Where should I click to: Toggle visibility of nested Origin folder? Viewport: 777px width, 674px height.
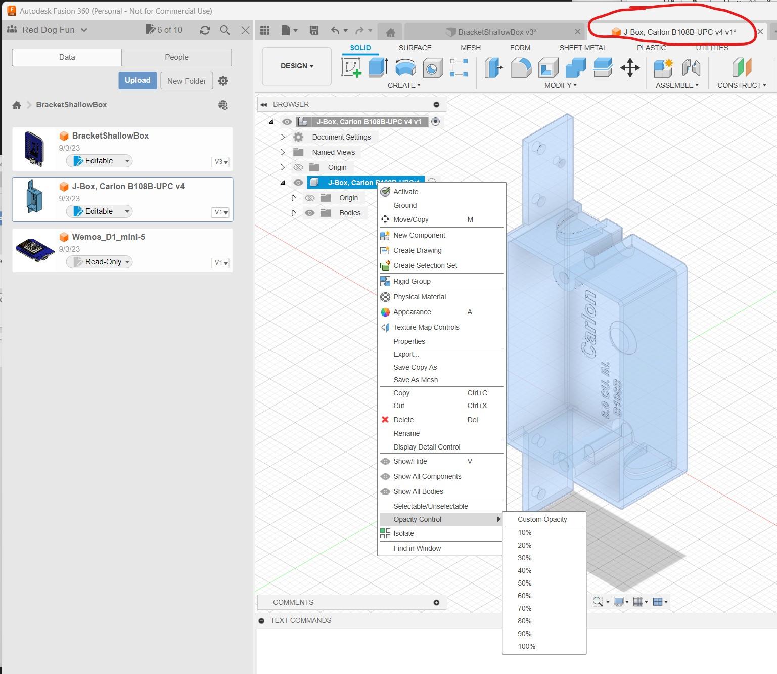click(310, 198)
